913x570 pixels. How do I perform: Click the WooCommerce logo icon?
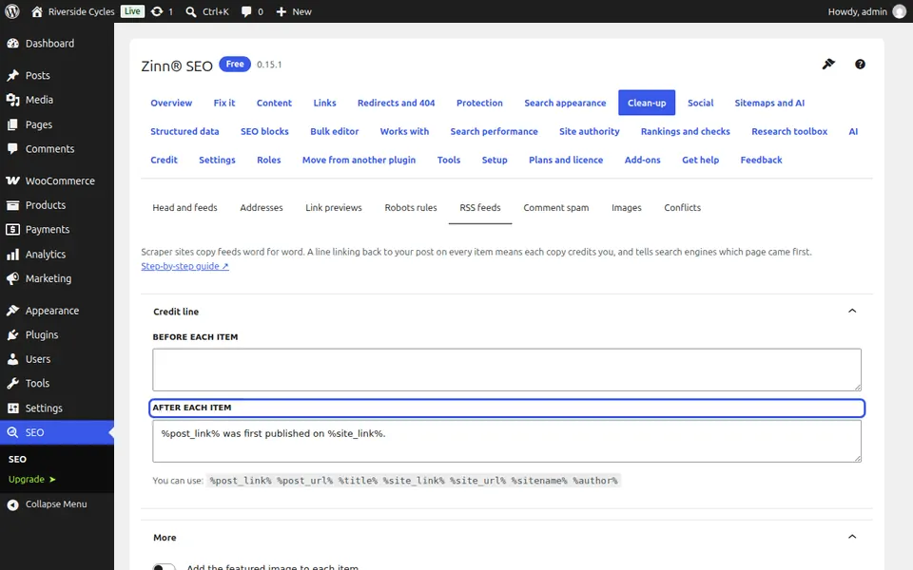12,180
